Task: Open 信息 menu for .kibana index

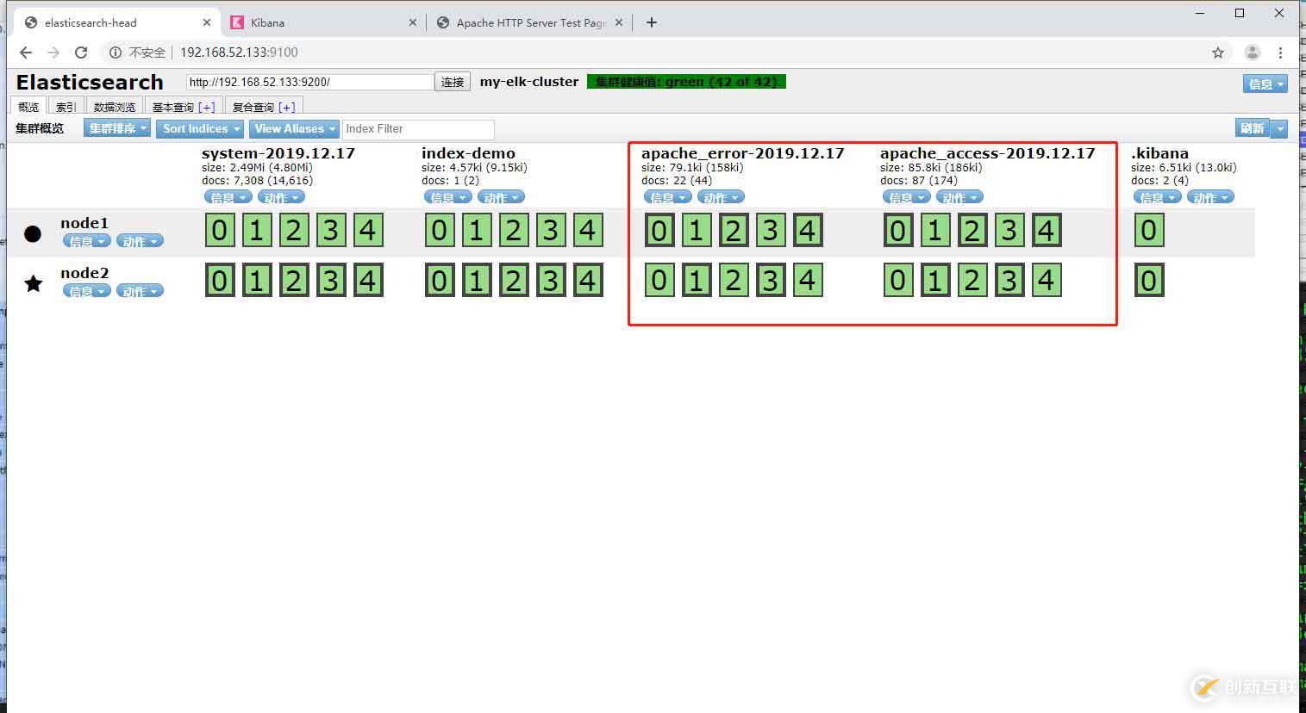Action: 1157,197
